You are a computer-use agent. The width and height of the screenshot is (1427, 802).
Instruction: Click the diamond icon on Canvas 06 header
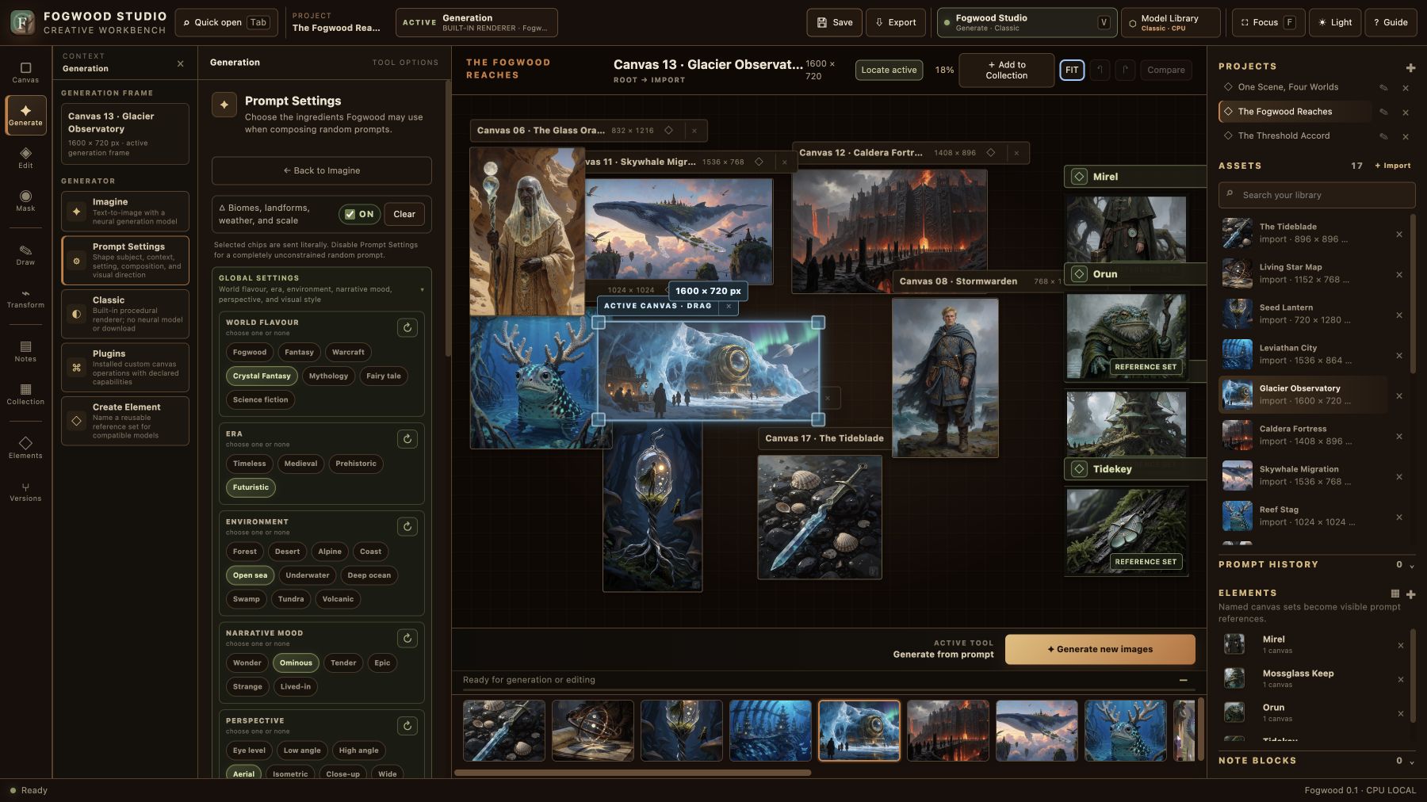tap(668, 131)
